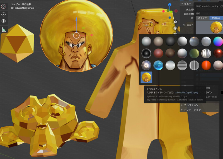Choose the dark charcoal MatCap in first row
This screenshot has width=223, height=159.
170,41
